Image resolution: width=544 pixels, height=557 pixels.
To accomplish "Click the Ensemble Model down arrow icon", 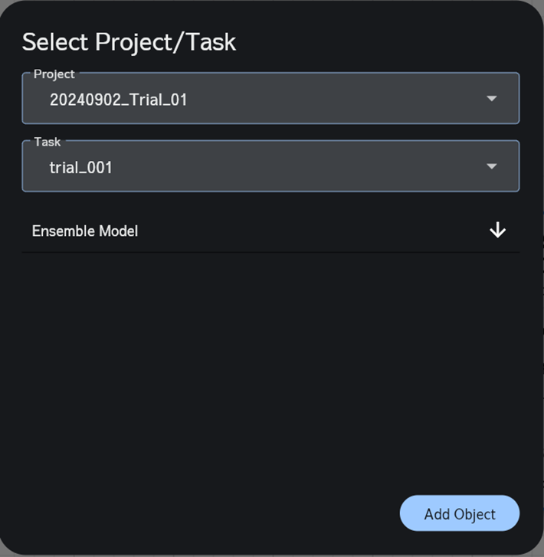I will tap(497, 230).
